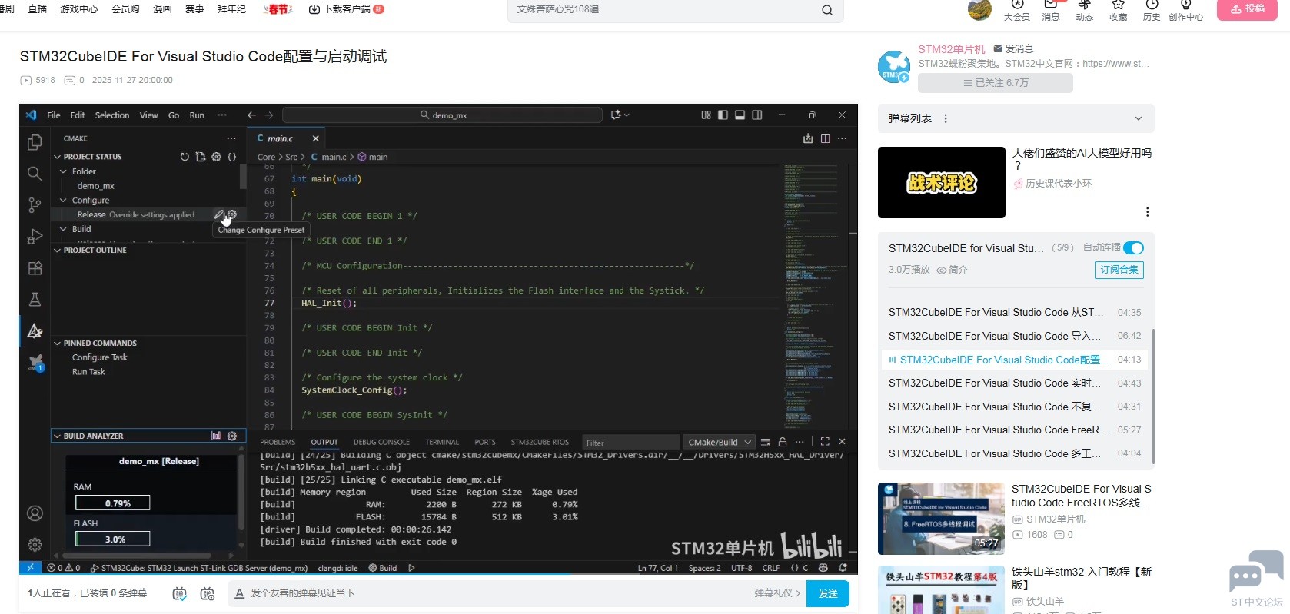Open the CMake/Build output channel dropdown
This screenshot has width=1290, height=614.
pos(719,442)
